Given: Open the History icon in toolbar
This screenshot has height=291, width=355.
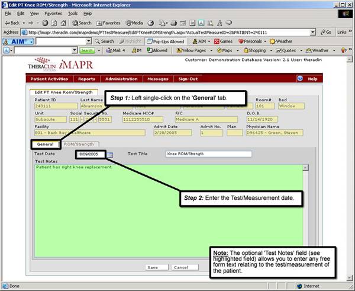Looking at the screenshot, I should coord(151,23).
